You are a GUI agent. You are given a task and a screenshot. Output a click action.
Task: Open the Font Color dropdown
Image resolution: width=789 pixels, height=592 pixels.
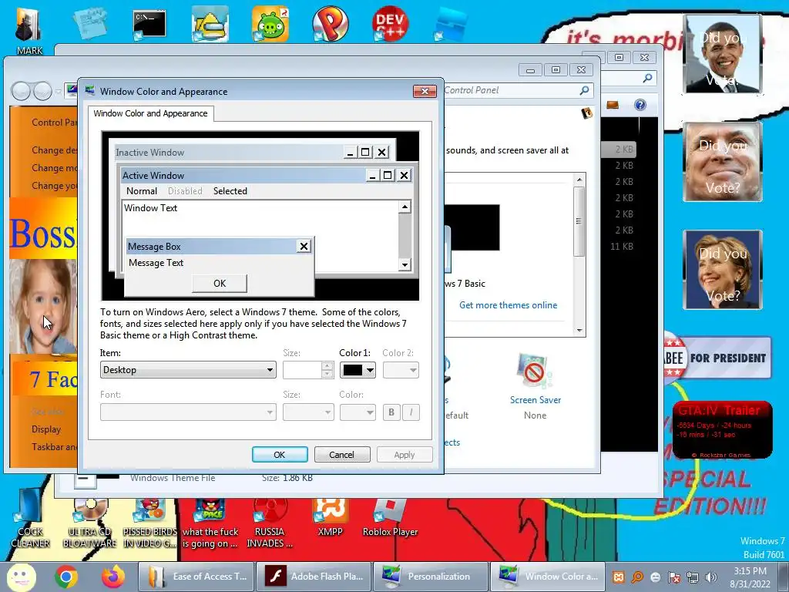[x=358, y=412]
